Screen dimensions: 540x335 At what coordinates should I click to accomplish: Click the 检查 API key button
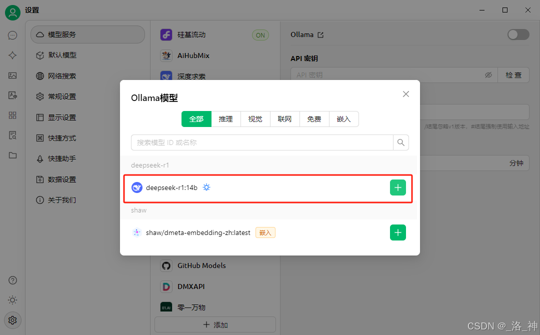[x=513, y=75]
